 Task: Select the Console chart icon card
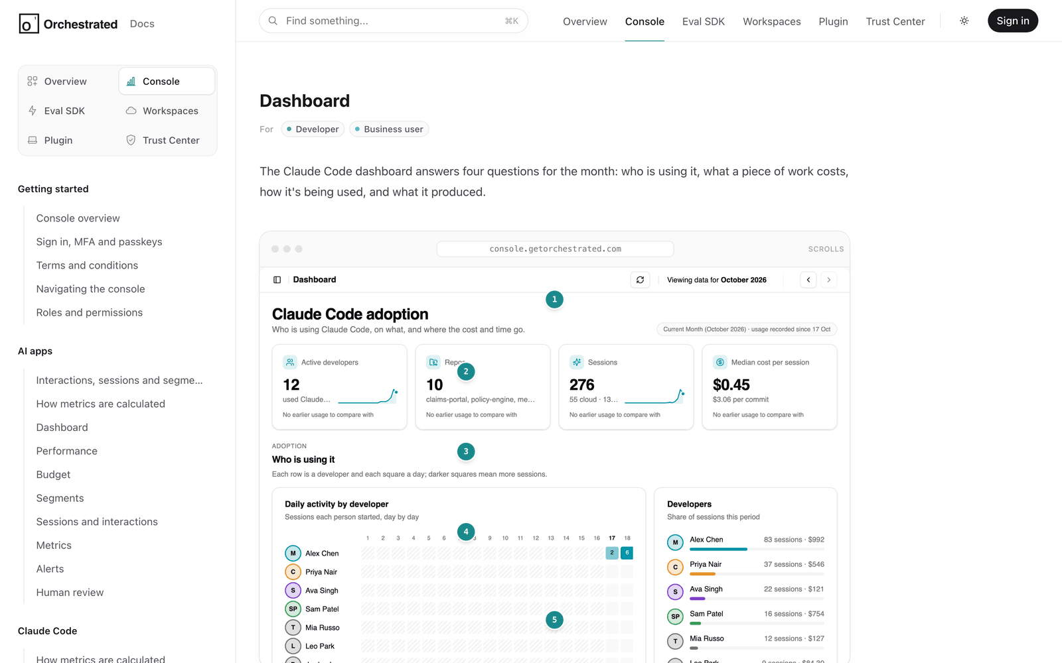pos(167,82)
